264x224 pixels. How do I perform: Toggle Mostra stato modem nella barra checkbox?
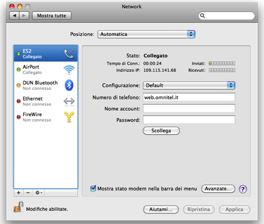(x=93, y=188)
